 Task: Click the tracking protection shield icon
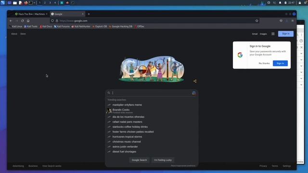pyautogui.click(x=52, y=21)
